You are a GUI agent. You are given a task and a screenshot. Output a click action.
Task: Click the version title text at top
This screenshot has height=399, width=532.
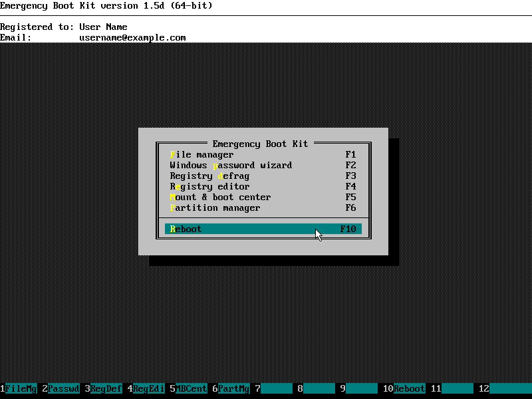click(x=106, y=6)
